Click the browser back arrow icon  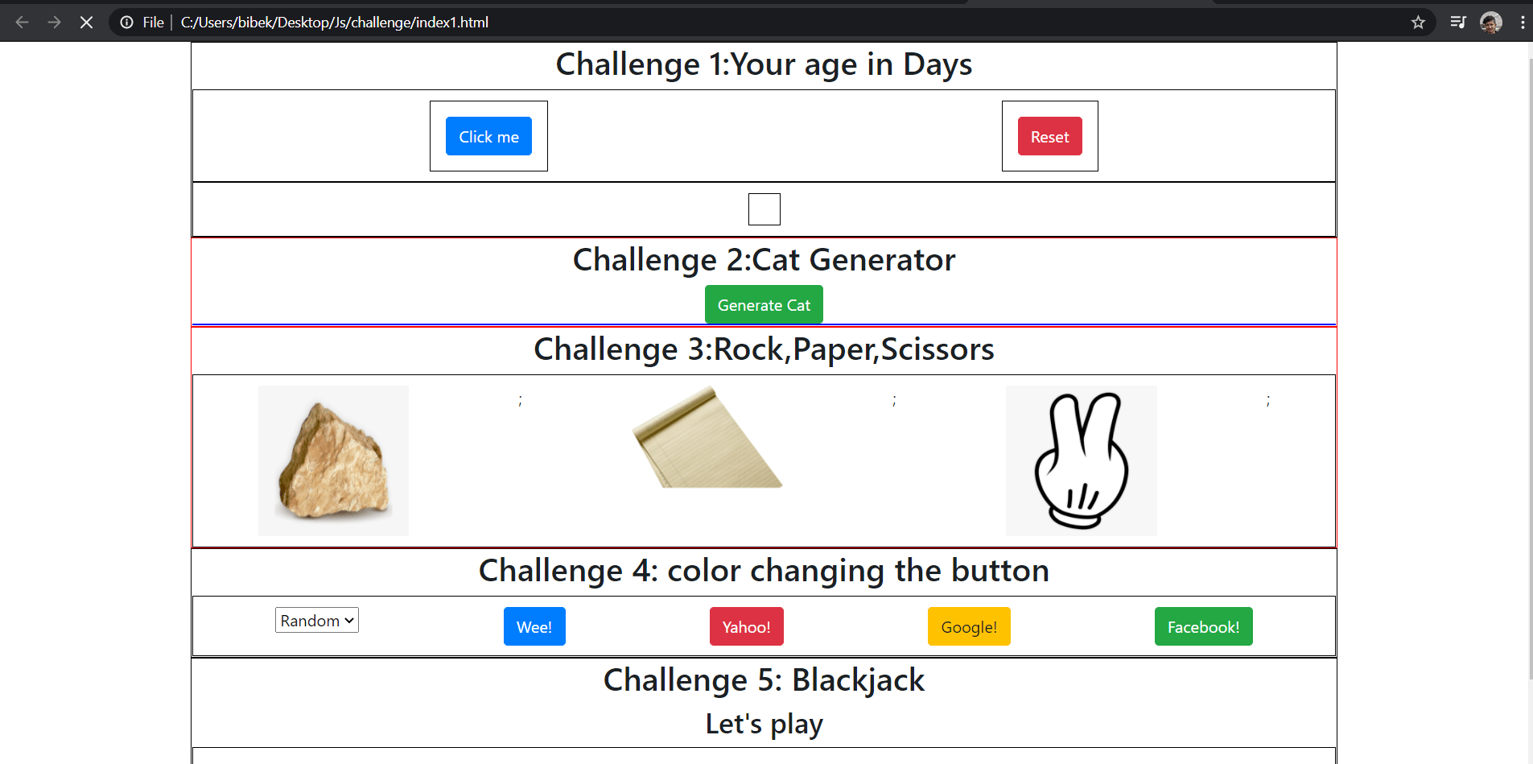(23, 23)
